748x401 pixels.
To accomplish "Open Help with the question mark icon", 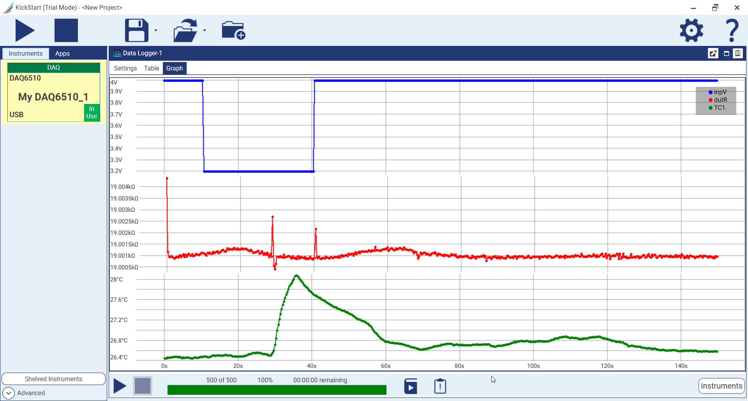I will coord(732,30).
